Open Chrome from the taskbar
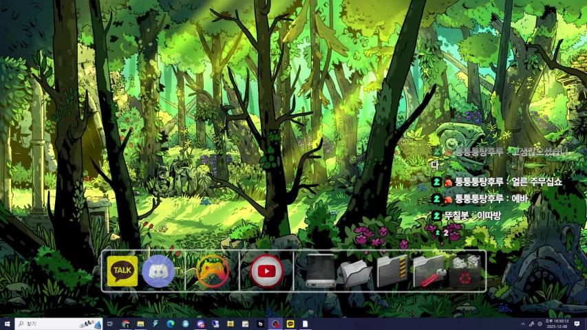The width and height of the screenshot is (587, 330). click(x=125, y=324)
